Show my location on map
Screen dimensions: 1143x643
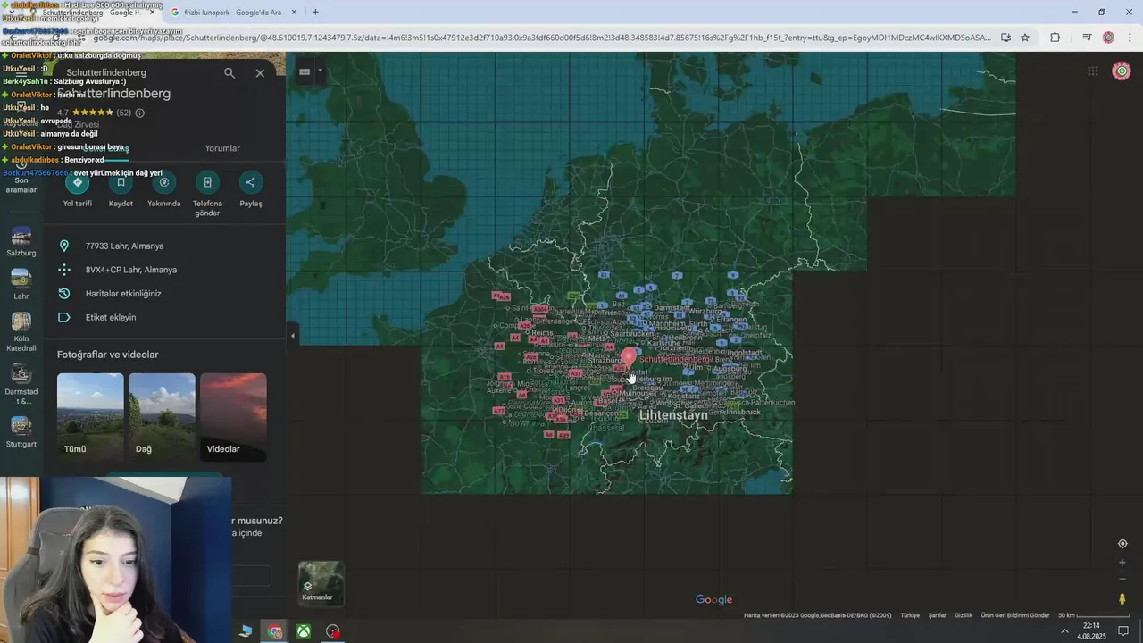(1122, 544)
